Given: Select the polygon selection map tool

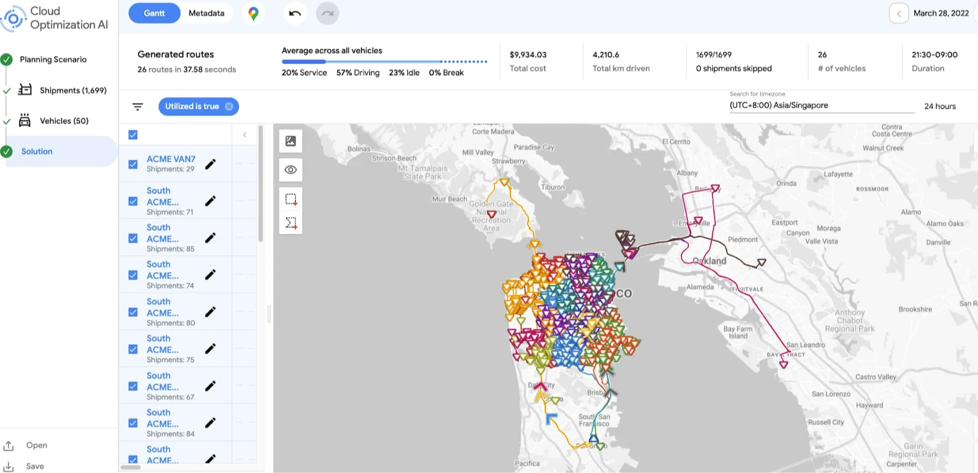Looking at the screenshot, I should (x=291, y=223).
